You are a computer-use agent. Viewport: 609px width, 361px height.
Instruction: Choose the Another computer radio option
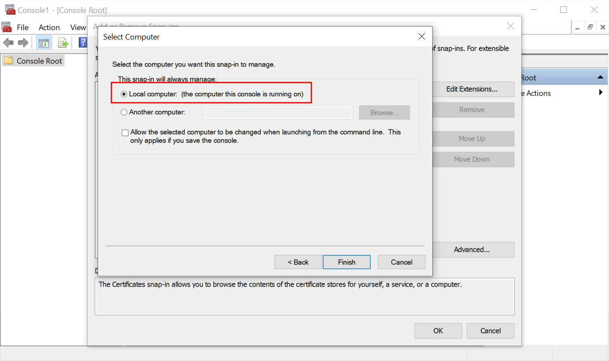(124, 112)
